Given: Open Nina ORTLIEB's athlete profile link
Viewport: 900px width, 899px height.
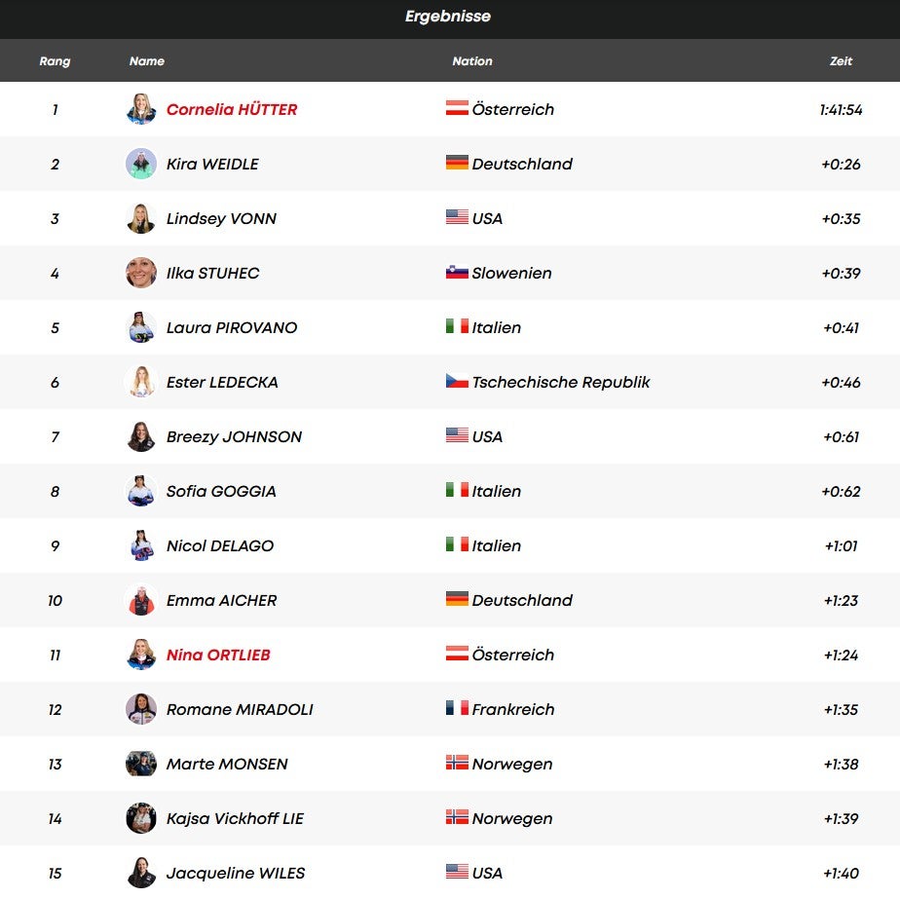Looking at the screenshot, I should 218,655.
